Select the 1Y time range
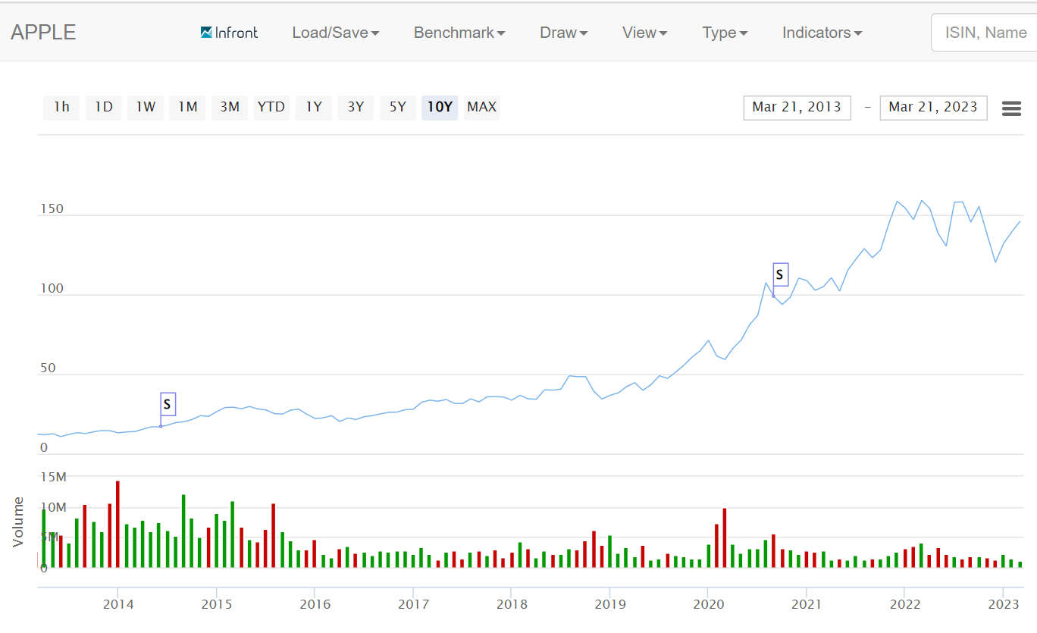Viewport: 1037px width, 633px height. 314,107
